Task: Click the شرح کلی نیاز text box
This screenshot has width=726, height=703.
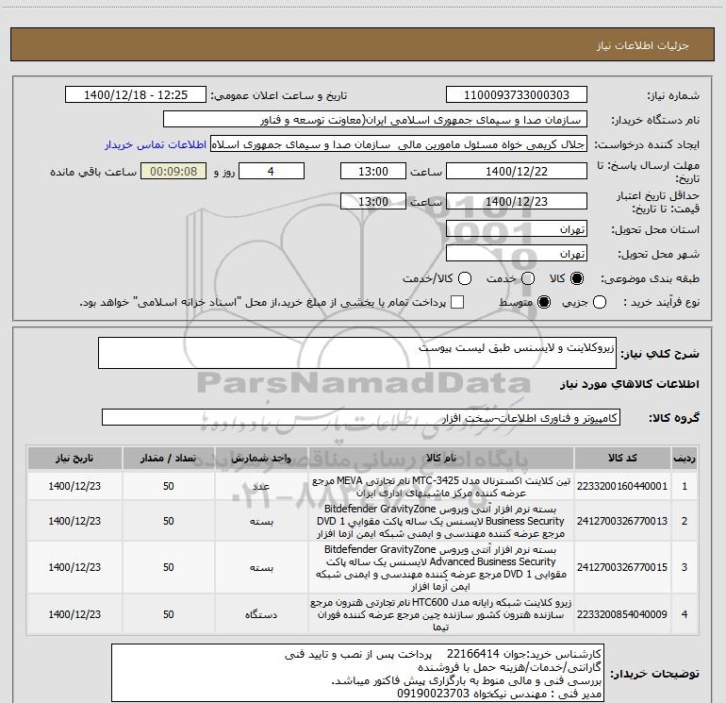Action: pyautogui.click(x=357, y=353)
